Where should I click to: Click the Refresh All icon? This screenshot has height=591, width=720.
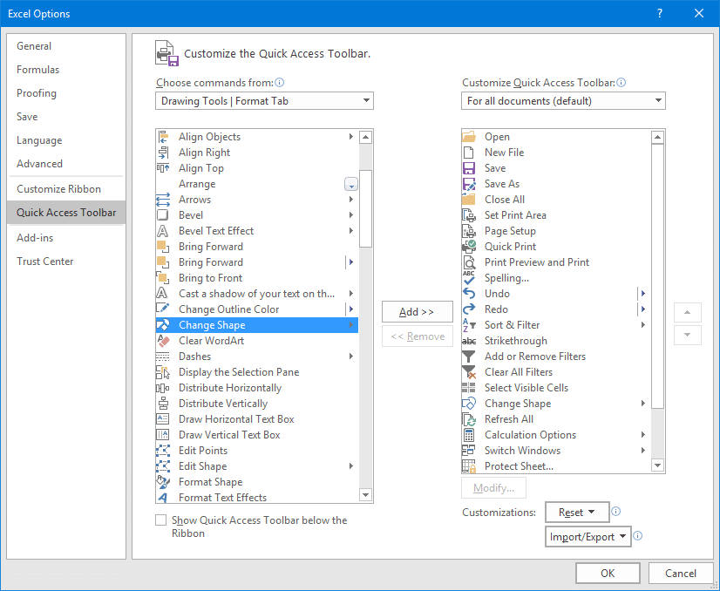469,419
